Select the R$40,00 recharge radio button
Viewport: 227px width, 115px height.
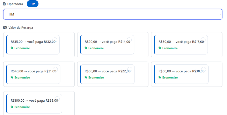pos(55,70)
